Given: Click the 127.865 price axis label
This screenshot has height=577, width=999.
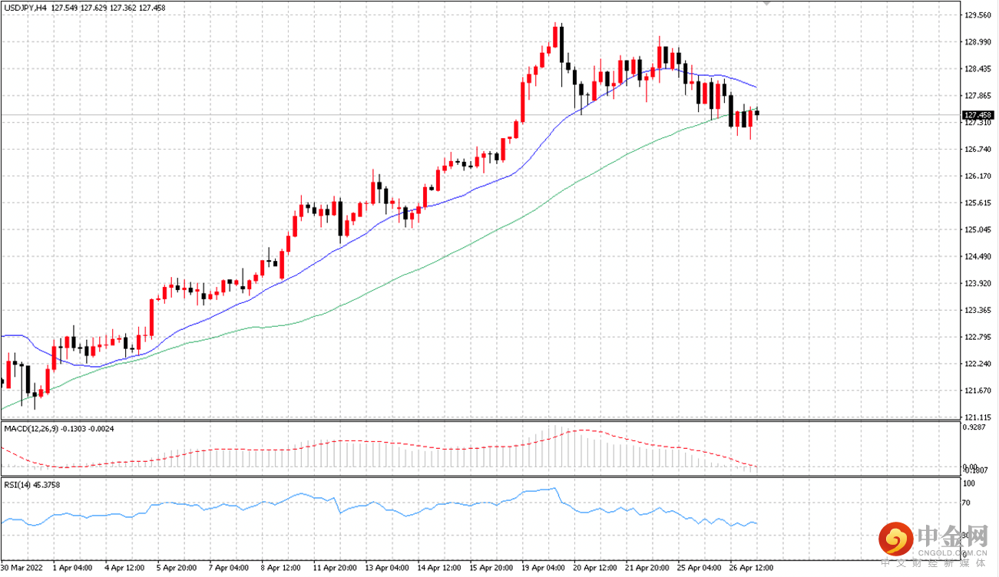Looking at the screenshot, I should [977, 96].
